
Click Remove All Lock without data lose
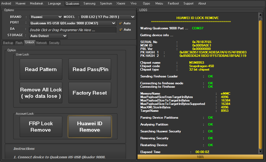tap(41, 93)
